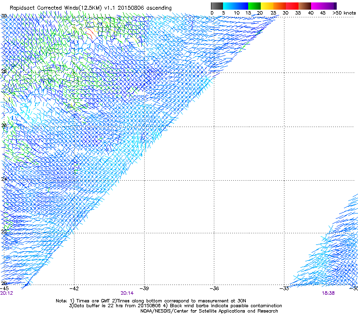Click the longitude label '-33'
This screenshot has width=358, height=314.
(x=284, y=288)
